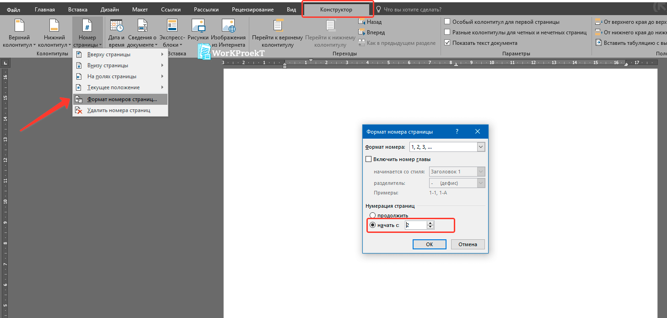Choose Удалить номера страниц menu item
This screenshot has width=667, height=318.
[x=118, y=110]
